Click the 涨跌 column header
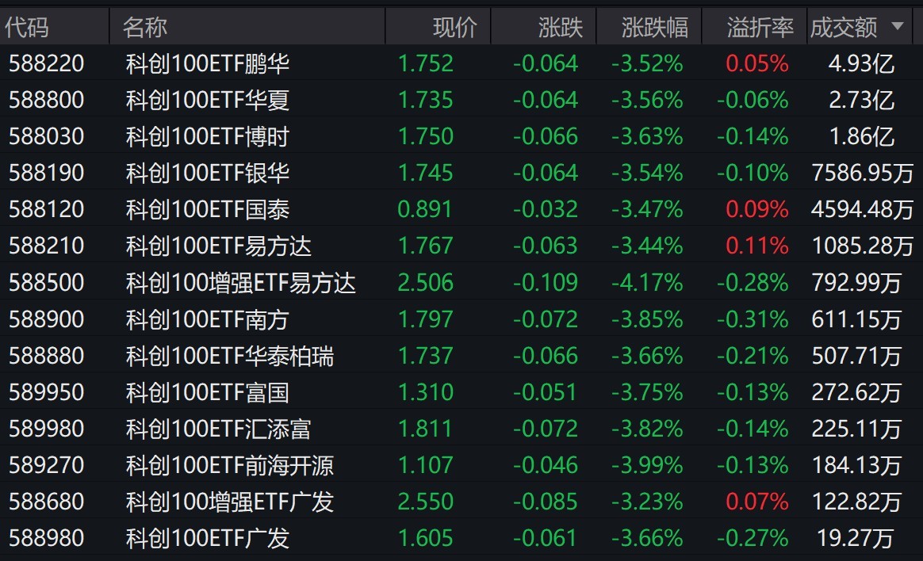This screenshot has width=923, height=561. click(561, 27)
